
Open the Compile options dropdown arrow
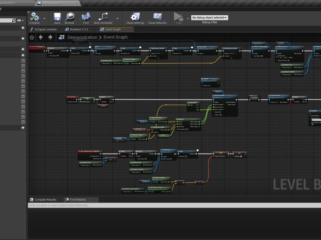point(44,18)
